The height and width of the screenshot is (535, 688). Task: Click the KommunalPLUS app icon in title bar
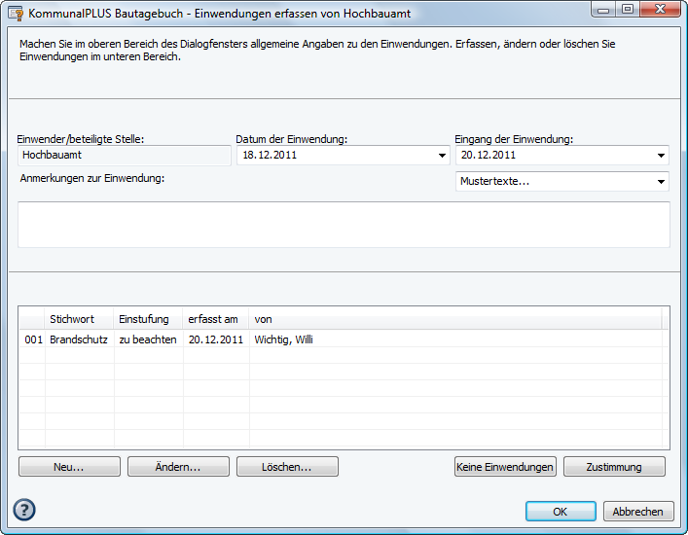(15, 13)
